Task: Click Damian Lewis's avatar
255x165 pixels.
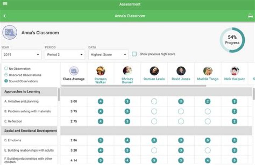Action: point(154,71)
